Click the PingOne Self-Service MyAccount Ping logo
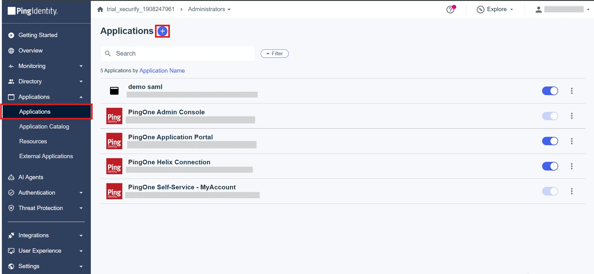 pyautogui.click(x=114, y=191)
